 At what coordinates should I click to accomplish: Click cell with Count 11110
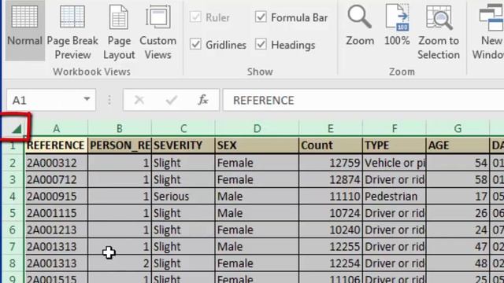coord(331,196)
